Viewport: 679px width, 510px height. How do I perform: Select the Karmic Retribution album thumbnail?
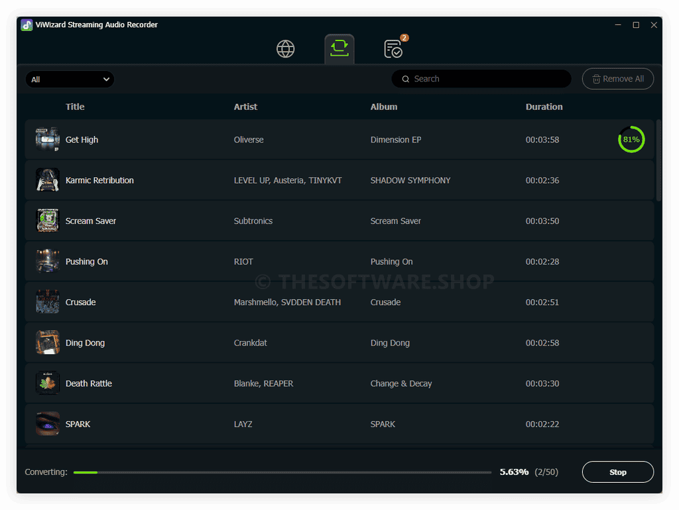click(x=48, y=180)
